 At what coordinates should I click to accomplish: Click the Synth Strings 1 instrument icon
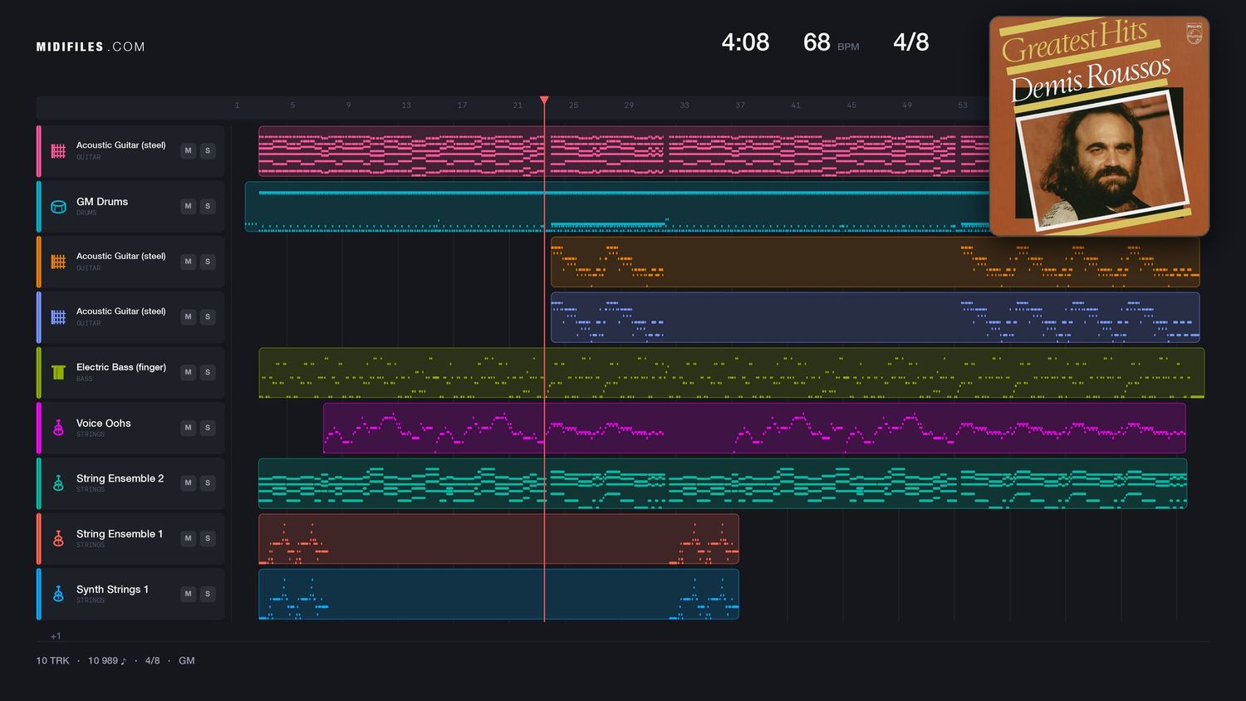tap(58, 594)
